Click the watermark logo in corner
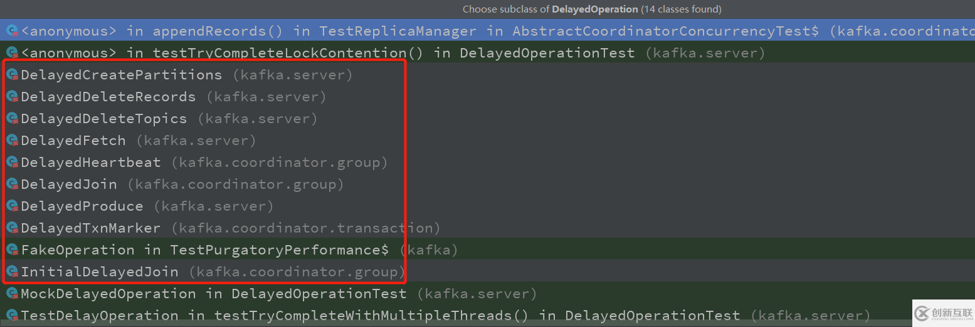This screenshot has height=327, width=975. pyautogui.click(x=944, y=313)
